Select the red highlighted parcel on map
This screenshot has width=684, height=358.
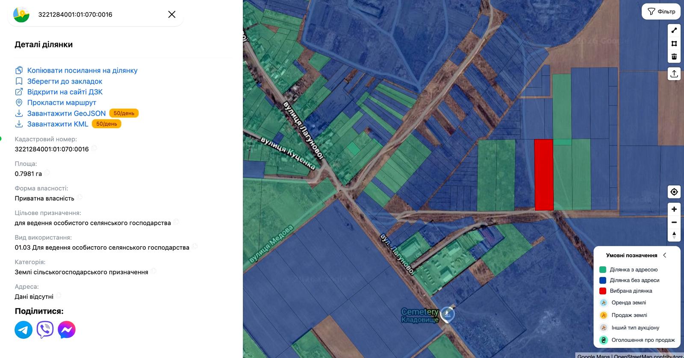(544, 175)
